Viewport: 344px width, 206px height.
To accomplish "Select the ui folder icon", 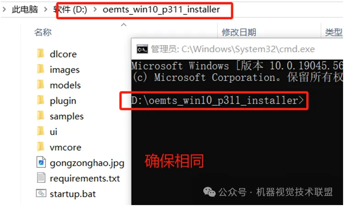I will coord(41,132).
